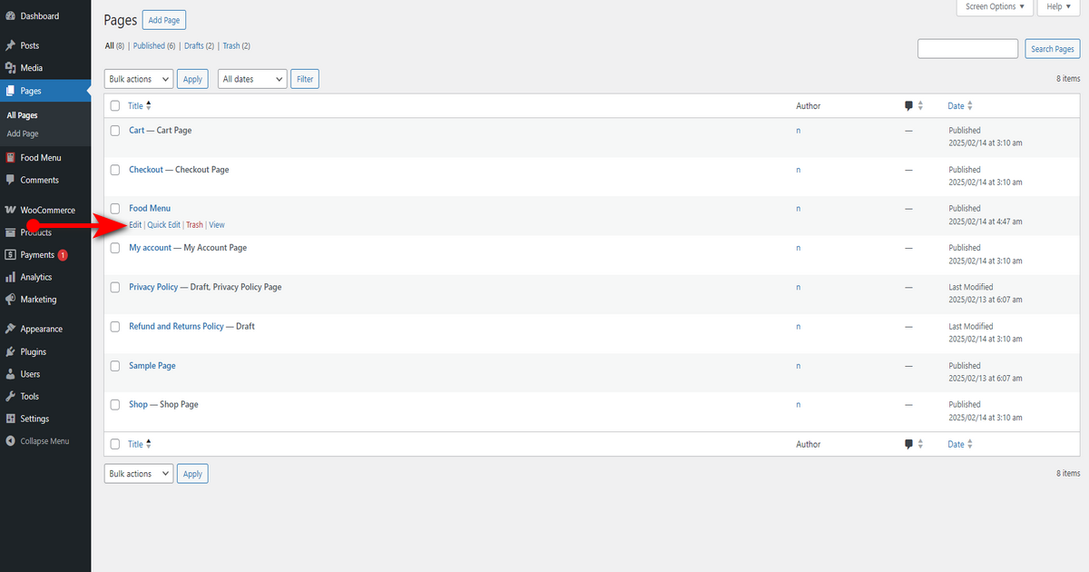Screen dimensions: 1089x572
Task: Click the top Apply button
Action: [192, 79]
